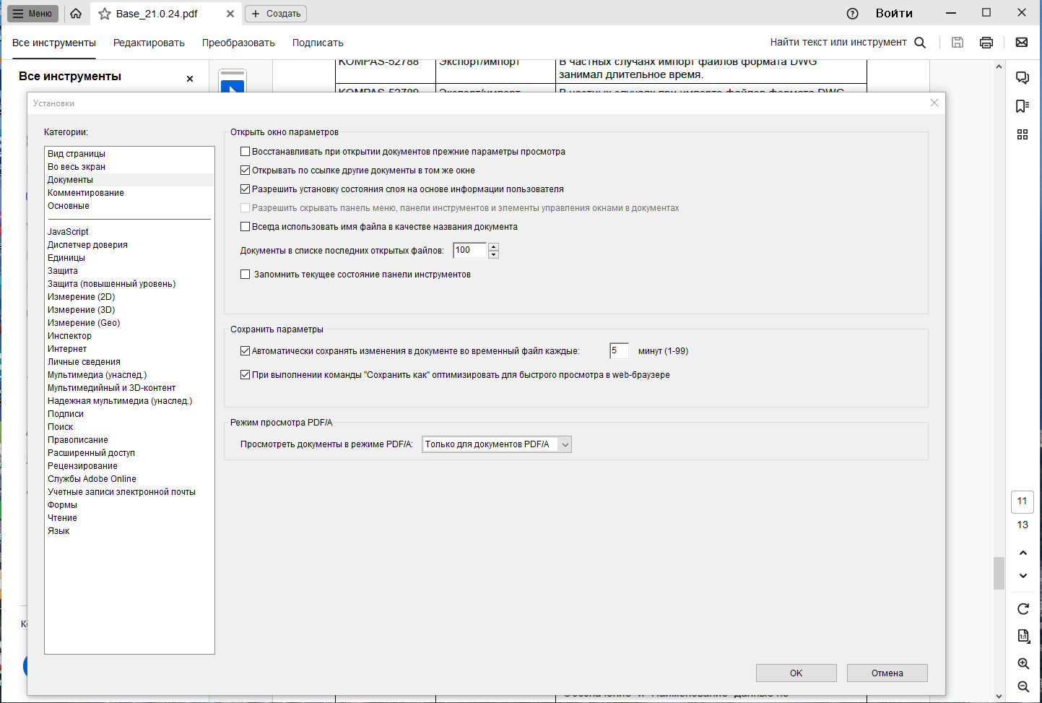This screenshot has width=1042, height=703.
Task: Click the email envelope icon
Action: [x=1022, y=43]
